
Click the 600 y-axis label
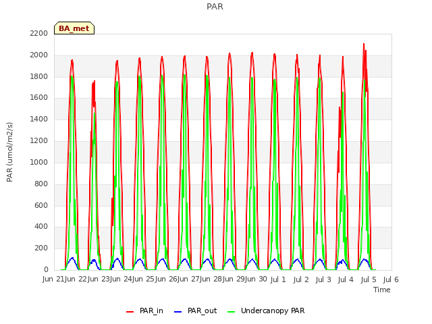(41, 205)
